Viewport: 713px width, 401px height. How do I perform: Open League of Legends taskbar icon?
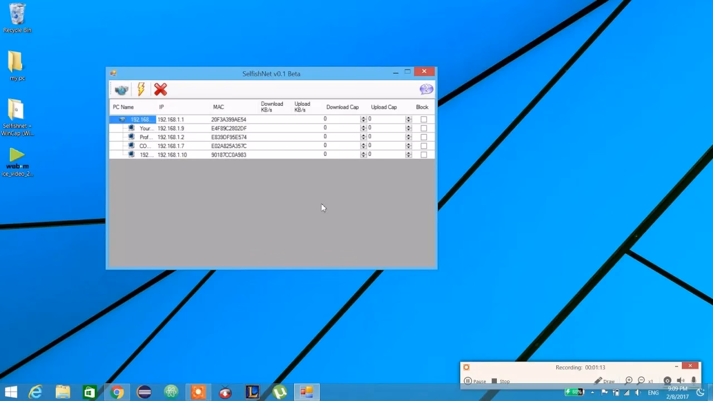(x=252, y=392)
